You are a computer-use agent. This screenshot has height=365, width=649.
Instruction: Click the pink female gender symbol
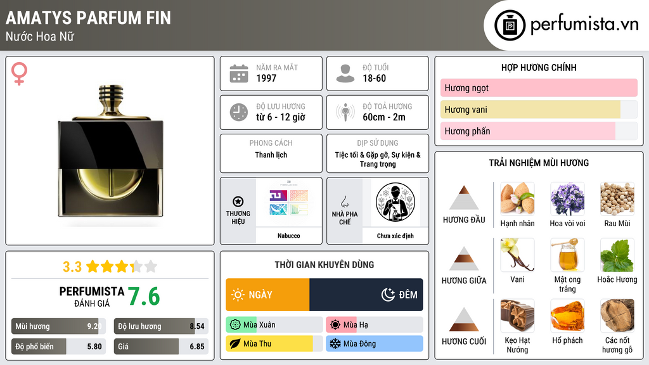click(x=19, y=74)
